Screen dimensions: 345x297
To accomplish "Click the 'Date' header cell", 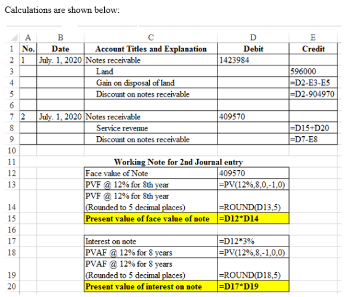I will coord(60,49).
